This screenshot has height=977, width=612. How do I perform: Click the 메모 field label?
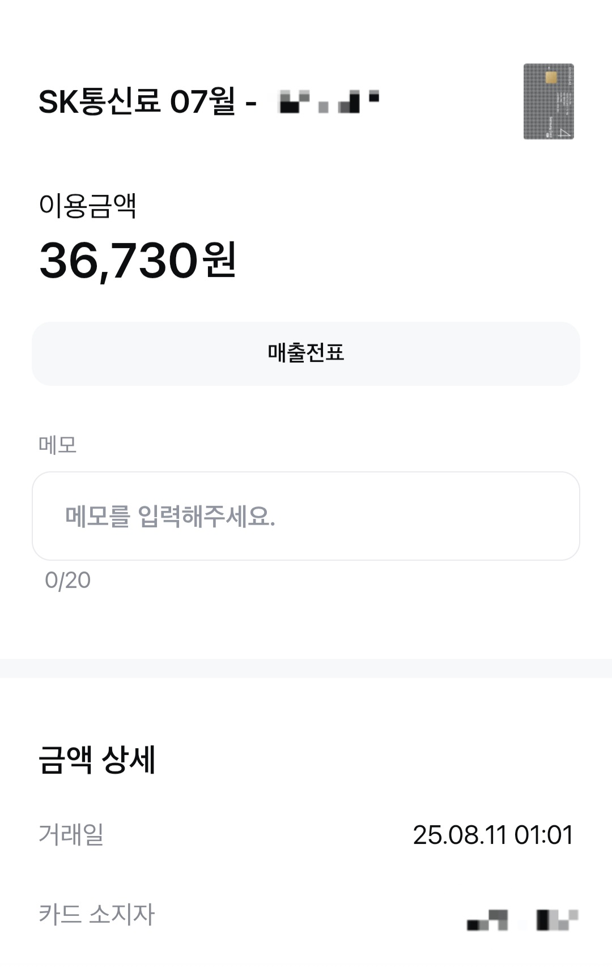(x=57, y=445)
